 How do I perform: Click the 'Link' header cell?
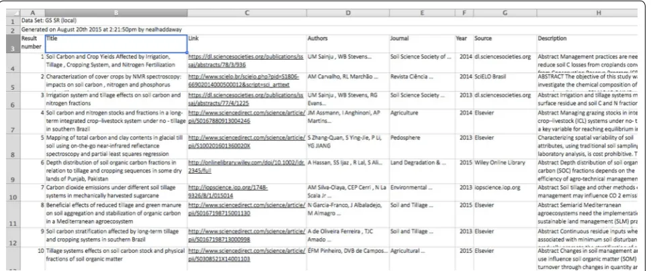(x=247, y=44)
